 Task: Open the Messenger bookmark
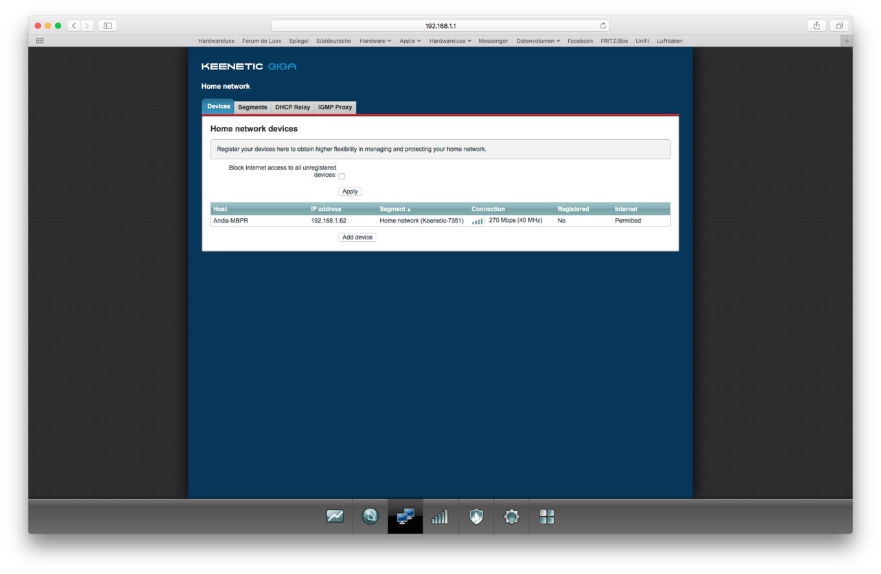tap(493, 41)
